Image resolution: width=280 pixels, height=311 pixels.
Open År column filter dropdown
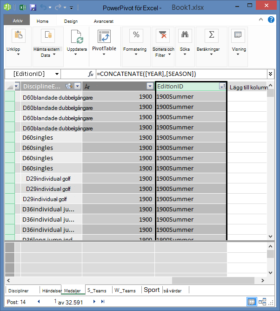point(150,86)
